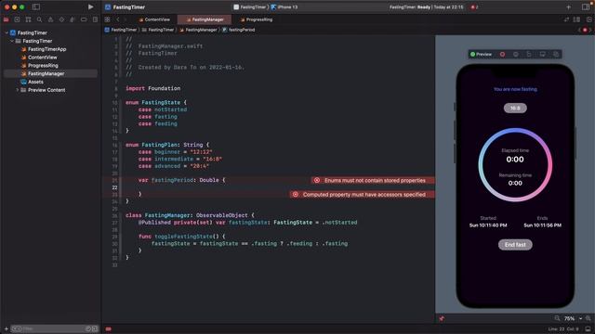Collapse the FastingTimer project root

click(7, 33)
